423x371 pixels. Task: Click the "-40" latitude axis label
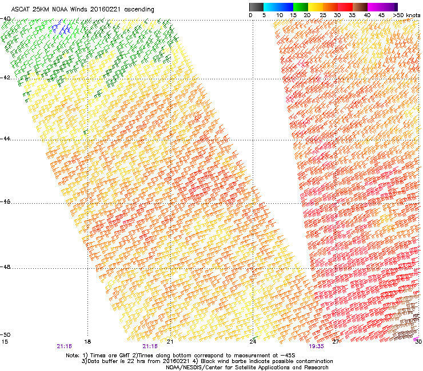[5, 19]
